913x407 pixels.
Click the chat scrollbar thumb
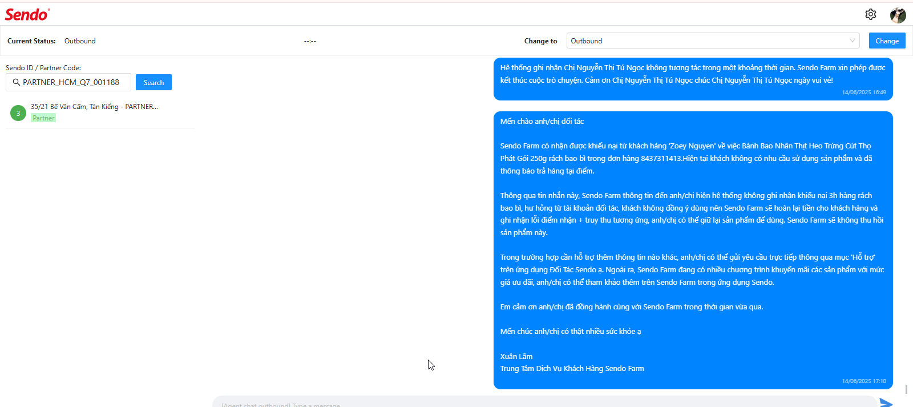point(906,389)
